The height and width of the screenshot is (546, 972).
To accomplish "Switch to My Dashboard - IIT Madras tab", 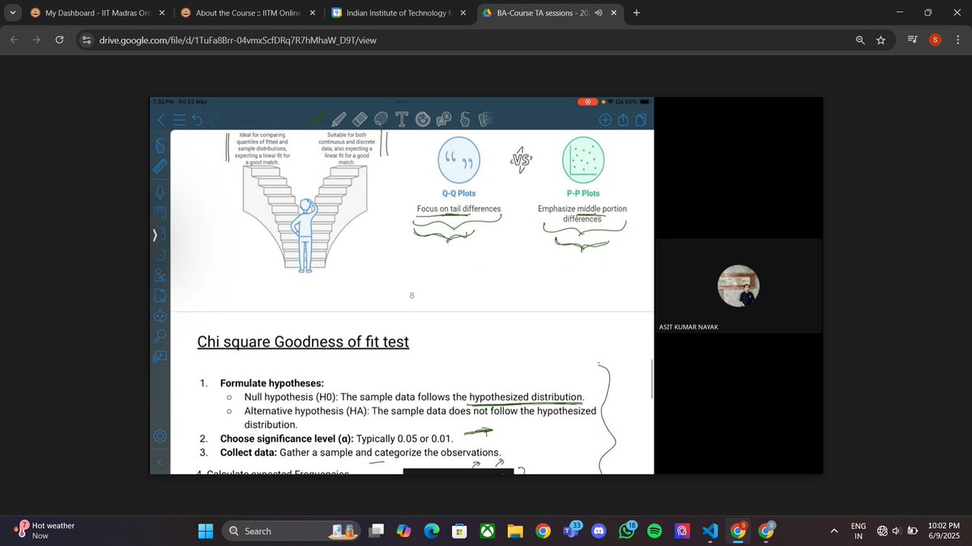I will pyautogui.click(x=96, y=13).
